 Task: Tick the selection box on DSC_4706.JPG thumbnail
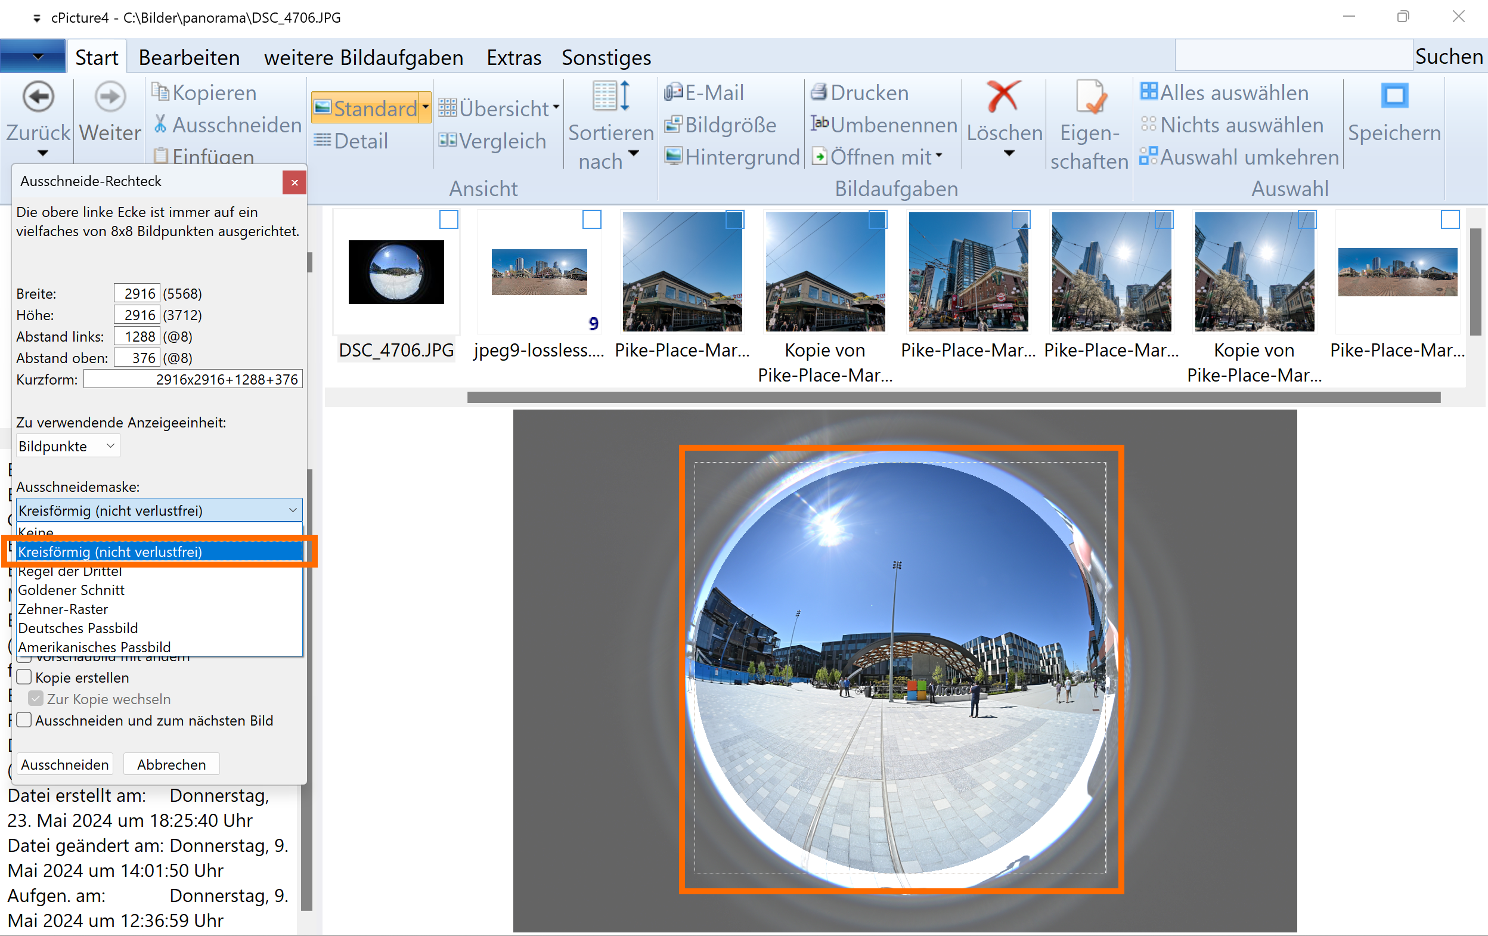click(x=449, y=220)
